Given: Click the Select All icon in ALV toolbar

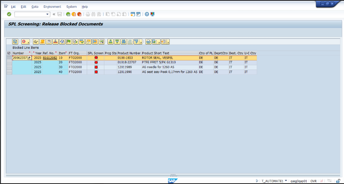Looking at the screenshot, I should point(15,41).
